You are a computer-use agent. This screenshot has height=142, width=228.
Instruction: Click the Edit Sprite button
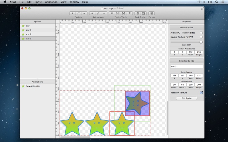(x=187, y=98)
